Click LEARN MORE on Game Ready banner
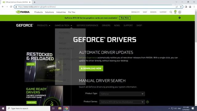Image resolution: width=197 pixels, height=111 pixels. tap(31, 102)
